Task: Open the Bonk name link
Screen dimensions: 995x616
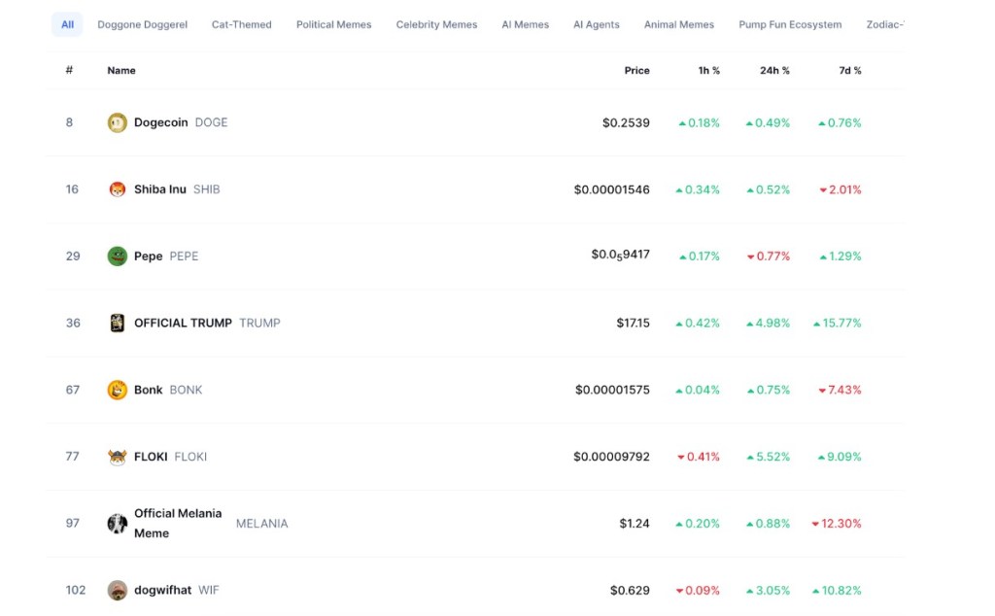Action: (x=149, y=390)
